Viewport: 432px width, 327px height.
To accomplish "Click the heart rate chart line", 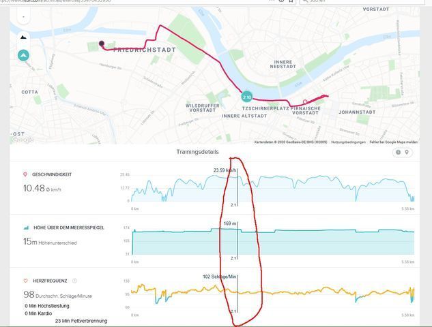I will tap(307, 291).
